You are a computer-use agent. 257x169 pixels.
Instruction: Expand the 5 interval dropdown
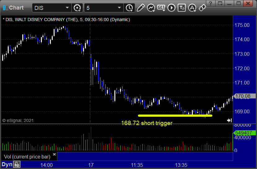(119, 8)
